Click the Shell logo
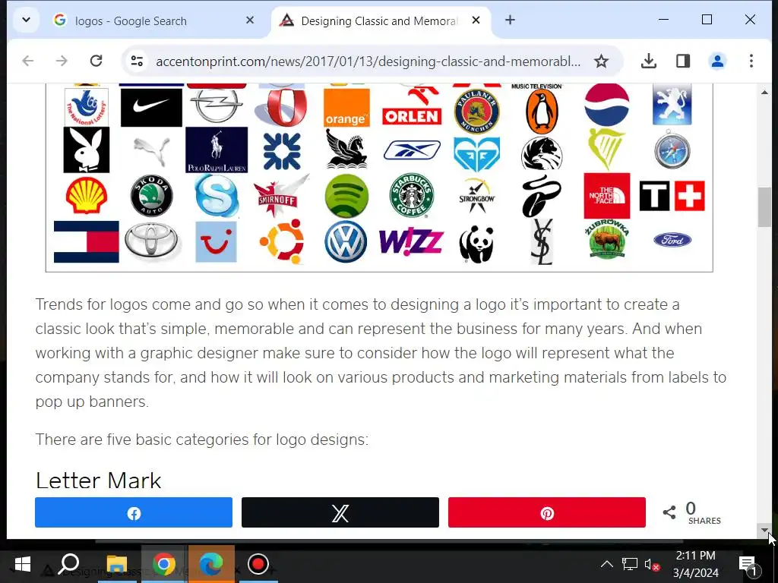The height and width of the screenshot is (583, 778). 87,195
